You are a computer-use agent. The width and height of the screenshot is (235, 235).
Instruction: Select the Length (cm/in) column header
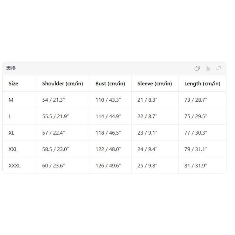[x=202, y=83]
